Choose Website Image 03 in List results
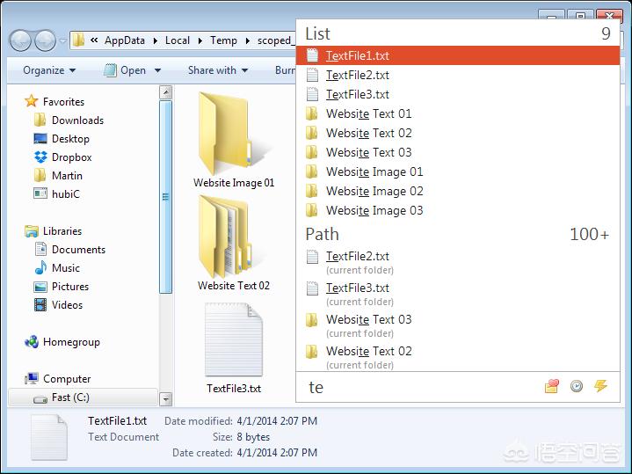This screenshot has width=632, height=474. (x=458, y=210)
